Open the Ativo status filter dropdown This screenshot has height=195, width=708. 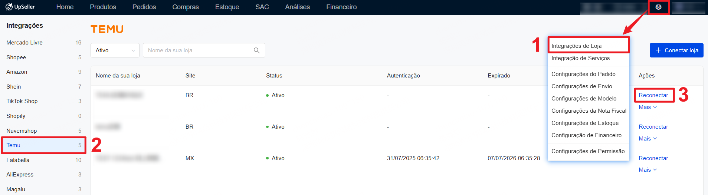[115, 50]
